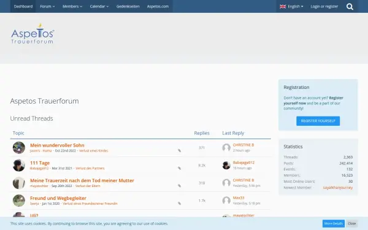Viewport: 368px width, 230px height.
Task: Open author mayatochter under Meine Trauerzeit
Action: click(39, 186)
